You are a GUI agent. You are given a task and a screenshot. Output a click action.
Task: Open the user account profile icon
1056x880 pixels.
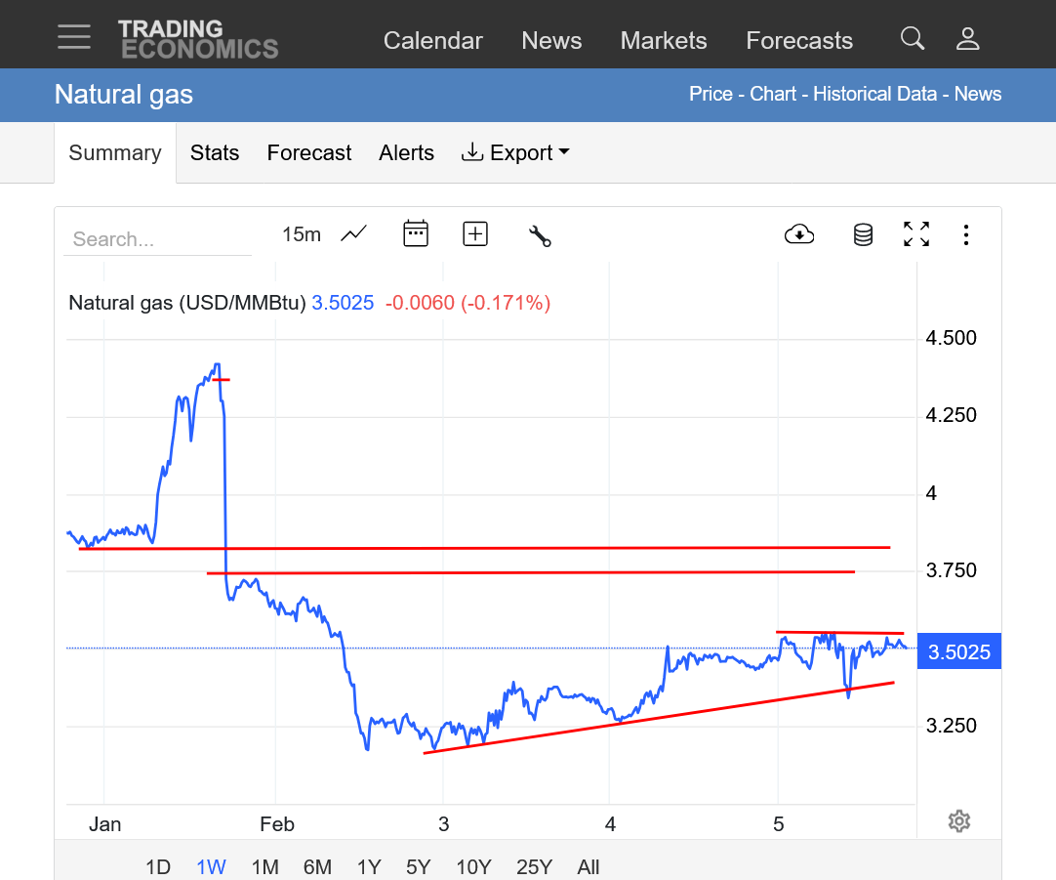pos(967,39)
